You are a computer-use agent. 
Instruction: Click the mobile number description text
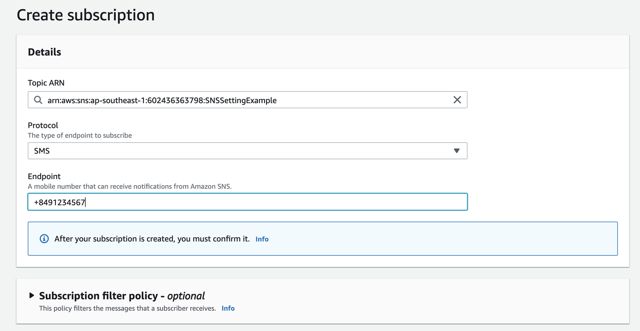click(130, 186)
